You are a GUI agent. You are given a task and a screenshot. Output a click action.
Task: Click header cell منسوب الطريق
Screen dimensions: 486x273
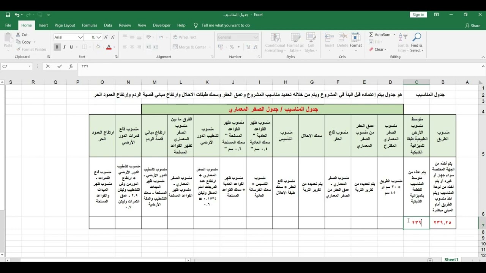click(443, 136)
